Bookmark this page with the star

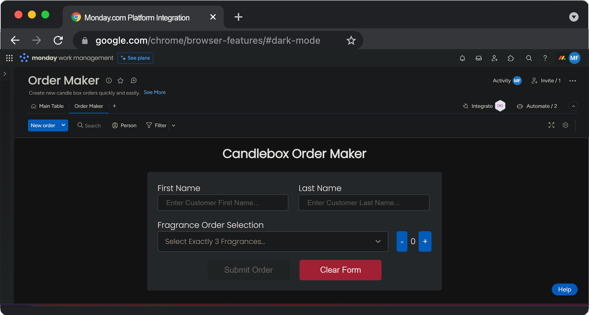tap(351, 40)
